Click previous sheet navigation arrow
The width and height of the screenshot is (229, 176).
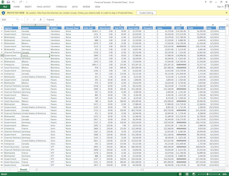tap(5, 170)
